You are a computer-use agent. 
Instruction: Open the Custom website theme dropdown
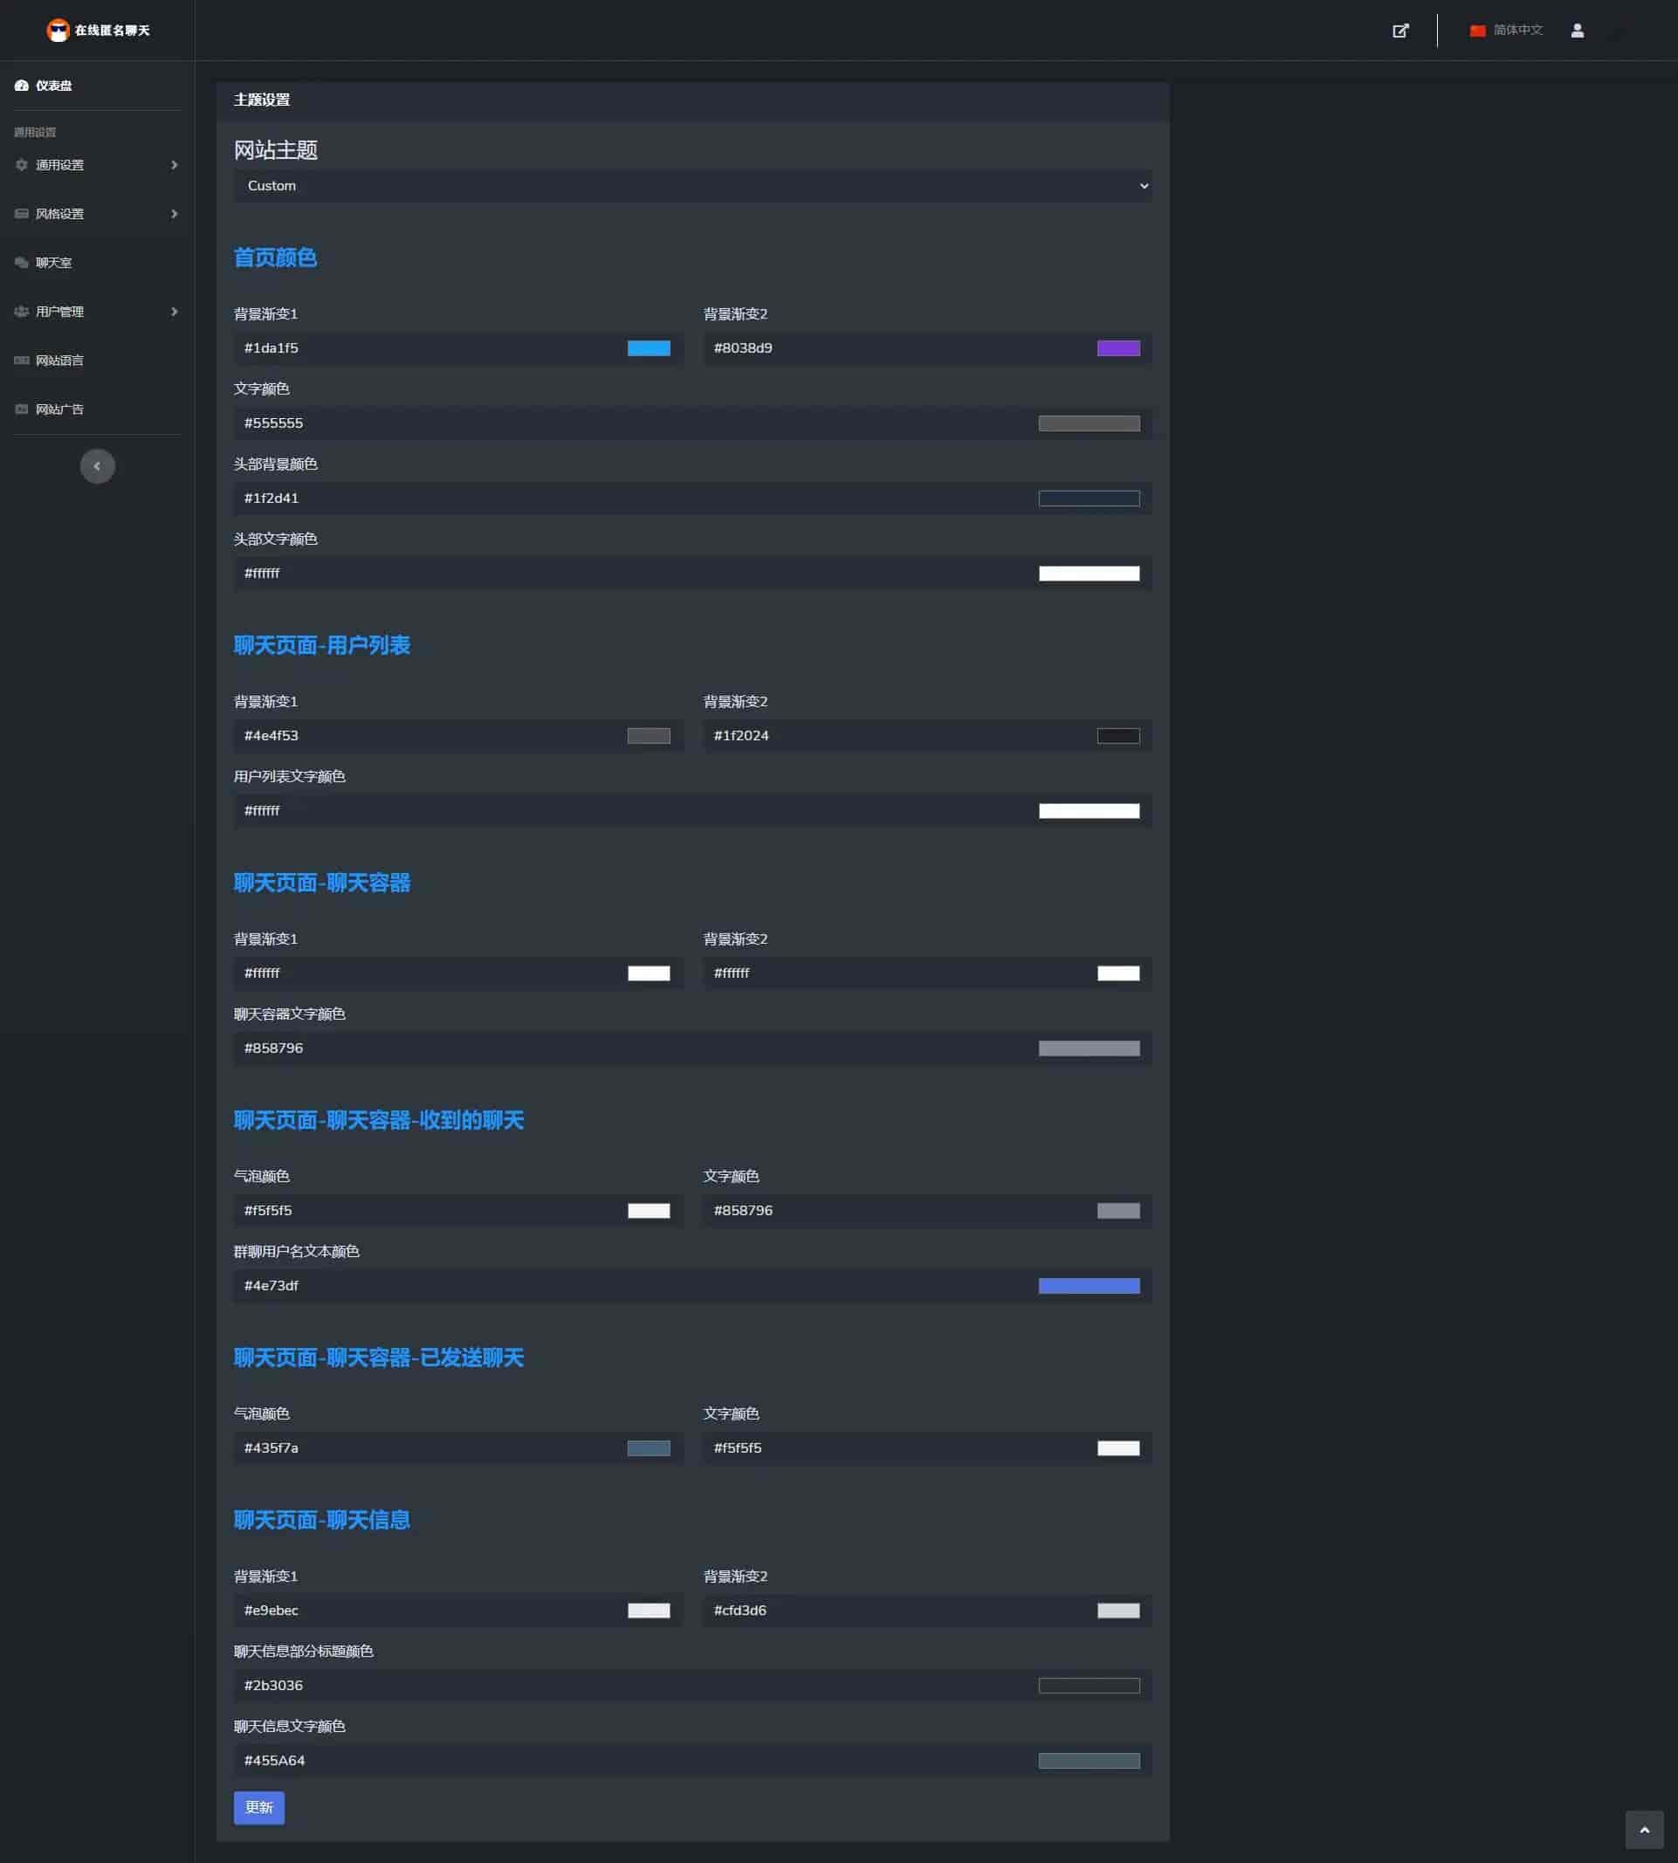coord(691,186)
